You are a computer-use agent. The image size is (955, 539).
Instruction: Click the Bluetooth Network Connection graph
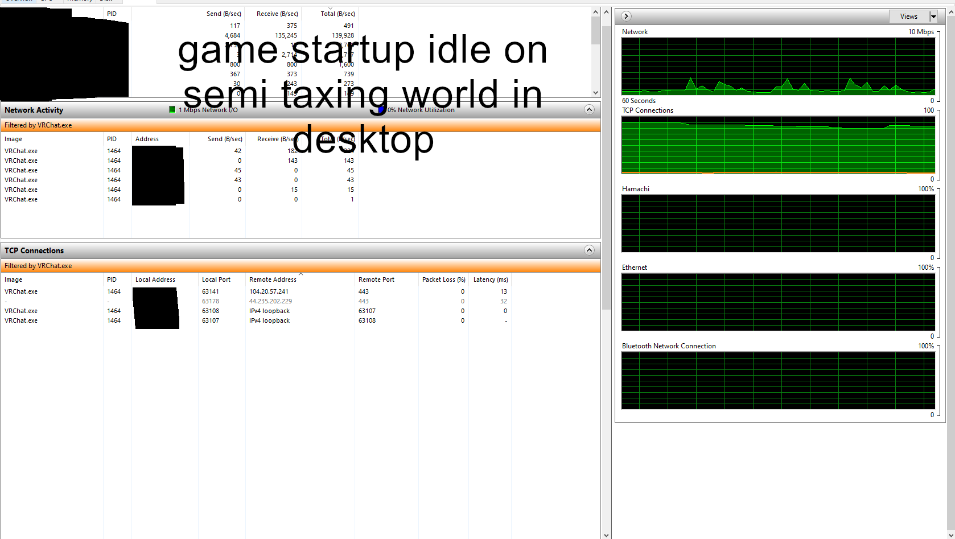coord(778,380)
